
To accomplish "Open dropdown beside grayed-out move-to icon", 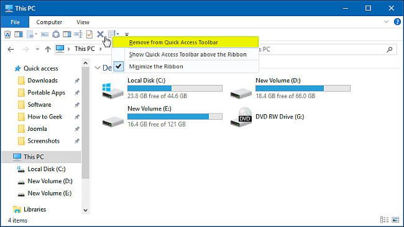I will 36,34.
